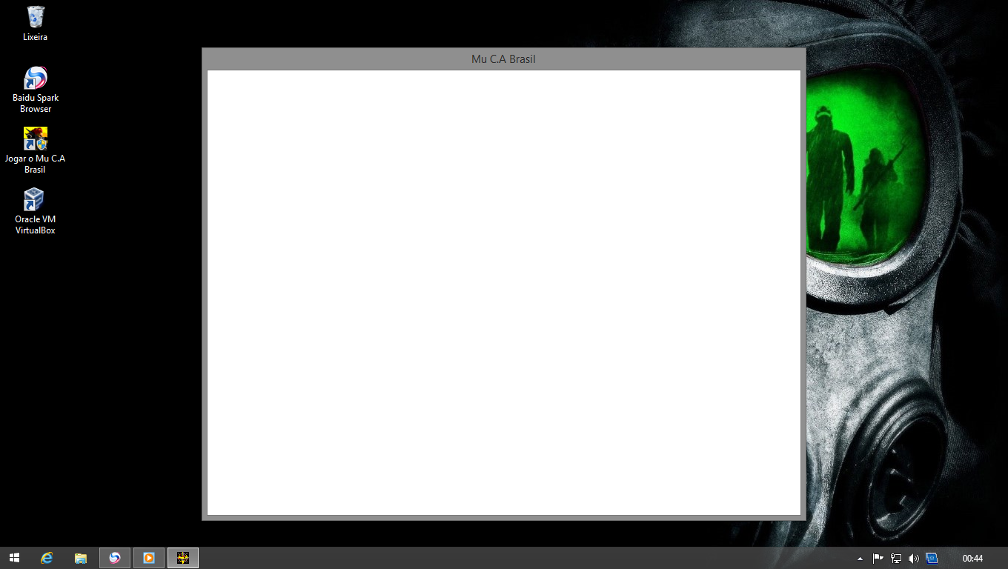Switch to the media player taskbar button
This screenshot has width=1008, height=569.
coord(149,558)
